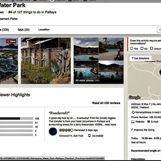Check the Unsure reservation checkbox
This screenshot has height=161, width=161.
pyautogui.click(x=151, y=48)
